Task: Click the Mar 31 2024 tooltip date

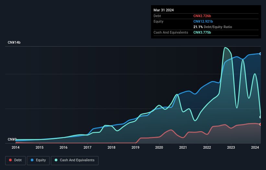Action: pos(164,10)
